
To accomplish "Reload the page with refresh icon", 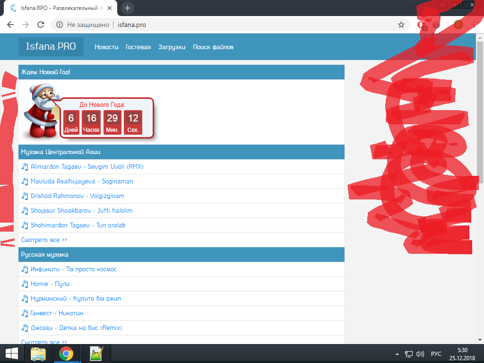I will (x=41, y=25).
